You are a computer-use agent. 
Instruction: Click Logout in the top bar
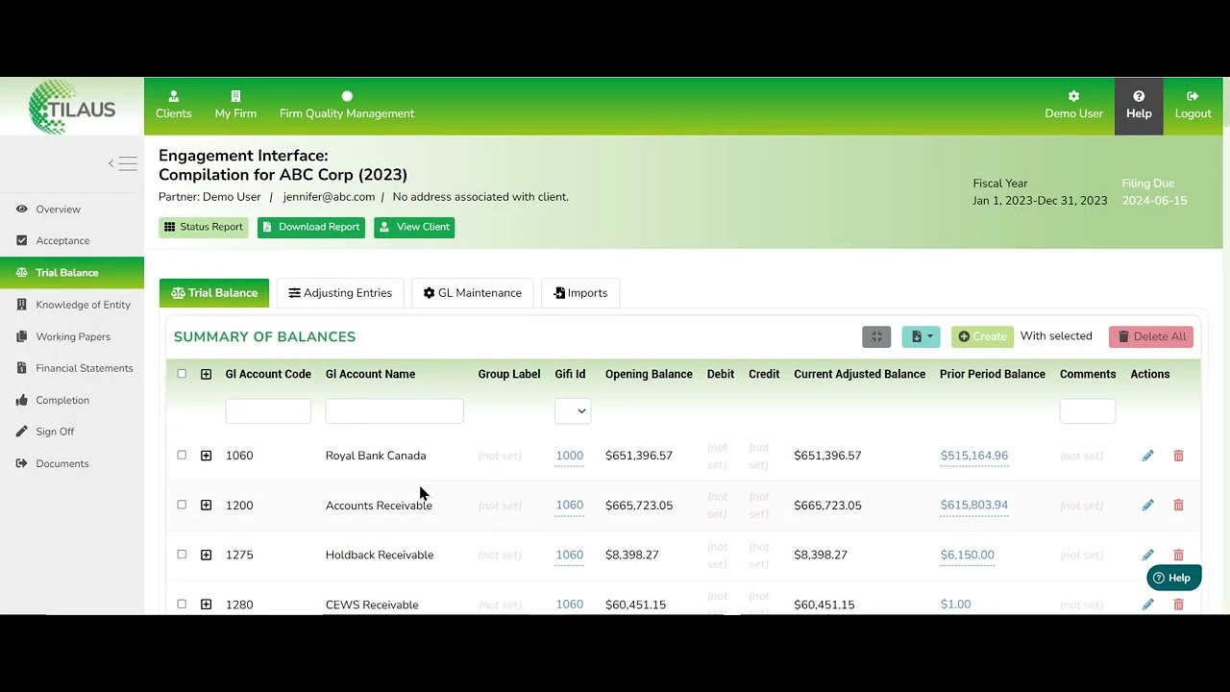[x=1193, y=106]
